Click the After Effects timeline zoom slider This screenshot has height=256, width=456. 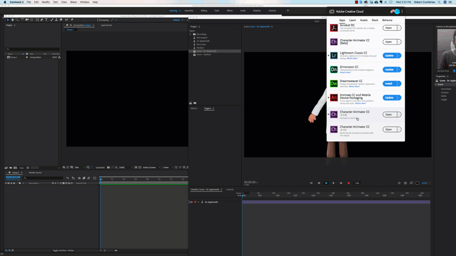coord(108,250)
